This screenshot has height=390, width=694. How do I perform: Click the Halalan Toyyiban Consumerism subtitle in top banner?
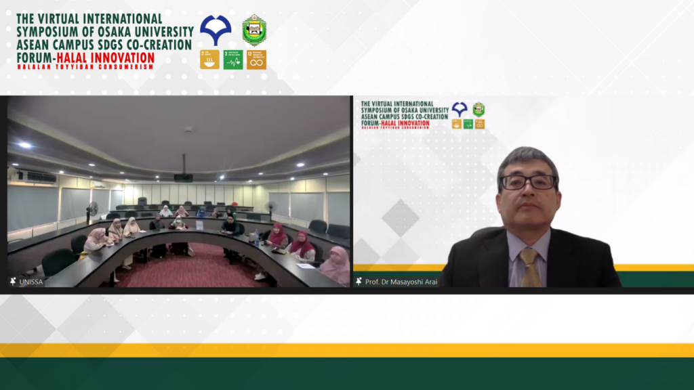coord(85,66)
